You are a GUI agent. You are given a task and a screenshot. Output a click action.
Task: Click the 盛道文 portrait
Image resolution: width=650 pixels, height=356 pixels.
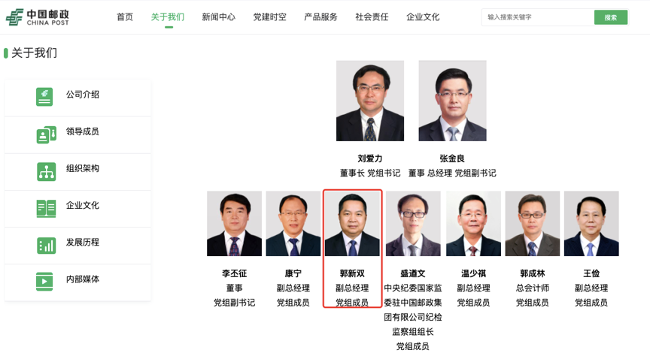(x=413, y=224)
